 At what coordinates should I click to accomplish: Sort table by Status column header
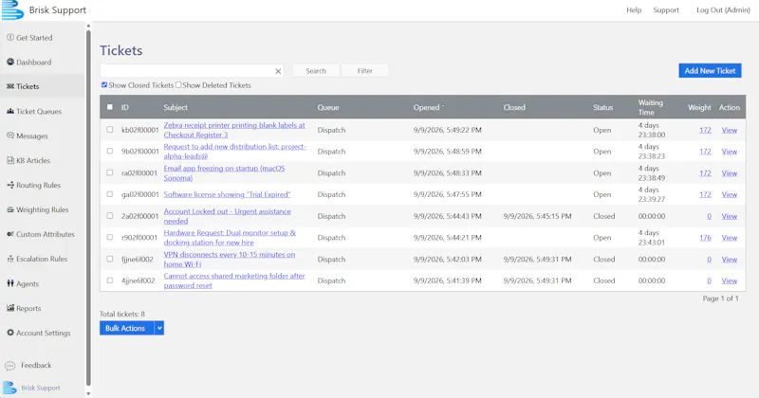[602, 107]
